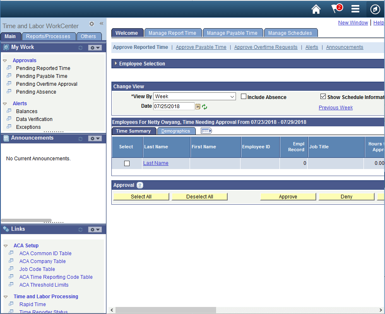385x314 pixels.
Task: Open the notifications flag icon
Action: click(335, 9)
